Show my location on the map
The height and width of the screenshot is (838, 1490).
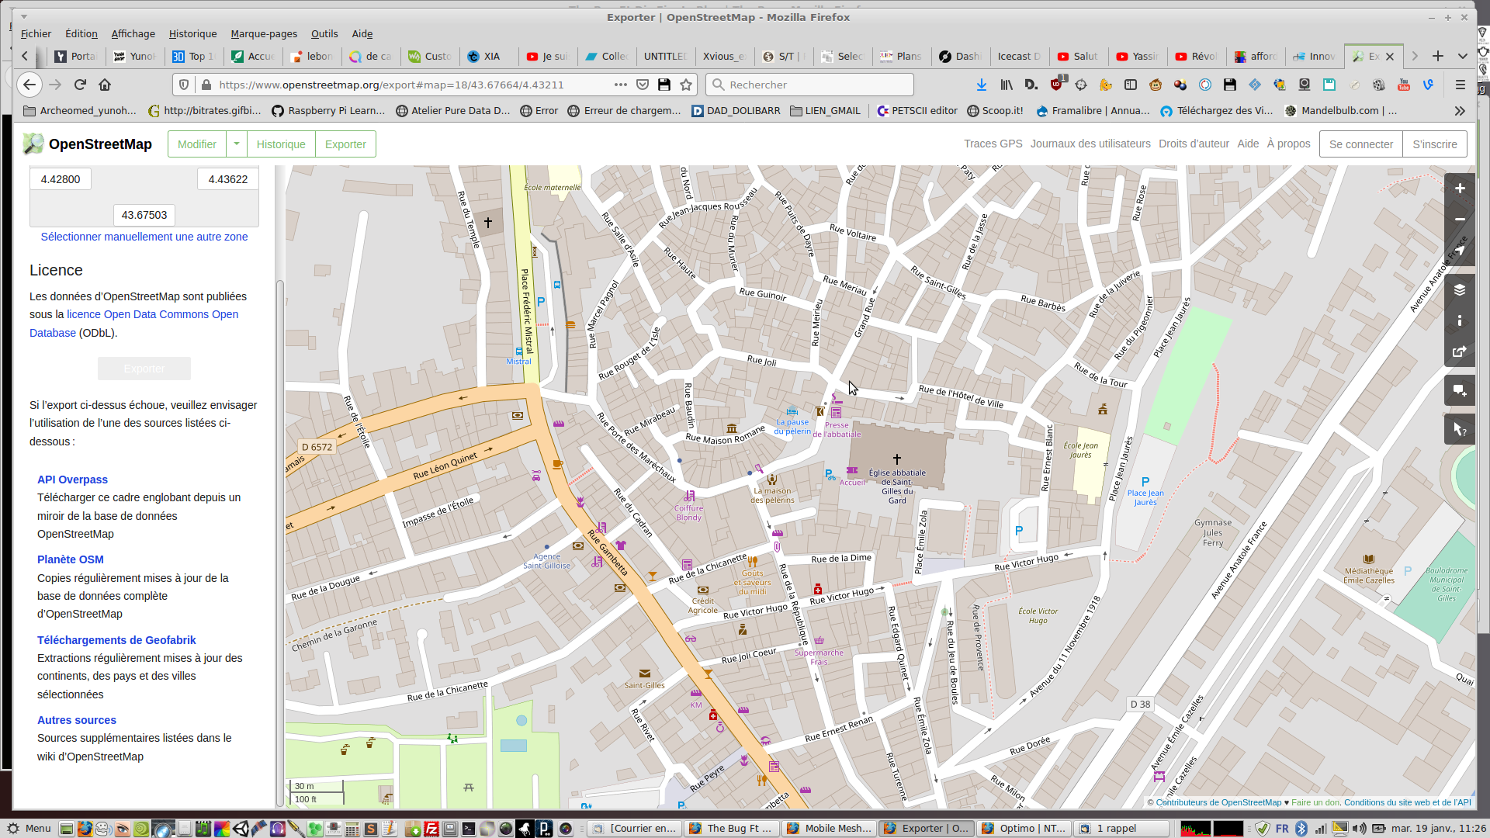[x=1459, y=251]
